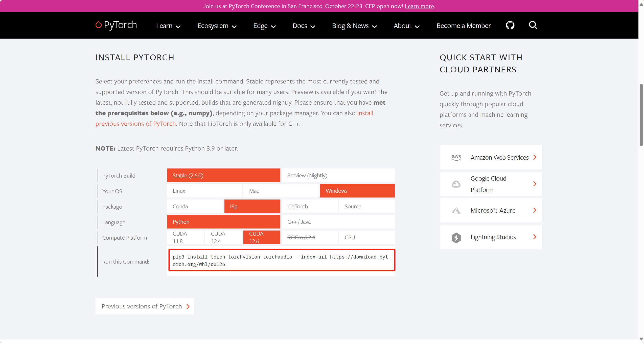This screenshot has height=343, width=644.
Task: Open the Docs menu
Action: (x=304, y=26)
